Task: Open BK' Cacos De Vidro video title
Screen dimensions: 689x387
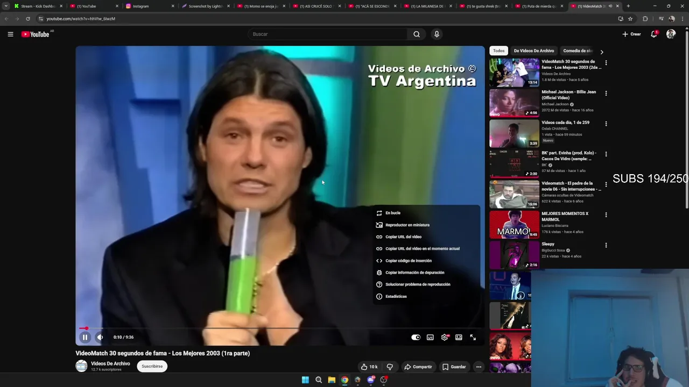Action: coord(568,156)
